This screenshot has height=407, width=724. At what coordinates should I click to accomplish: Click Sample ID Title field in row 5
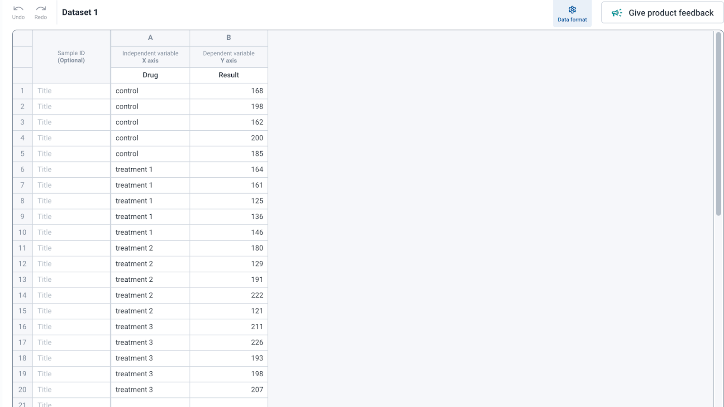[71, 154]
